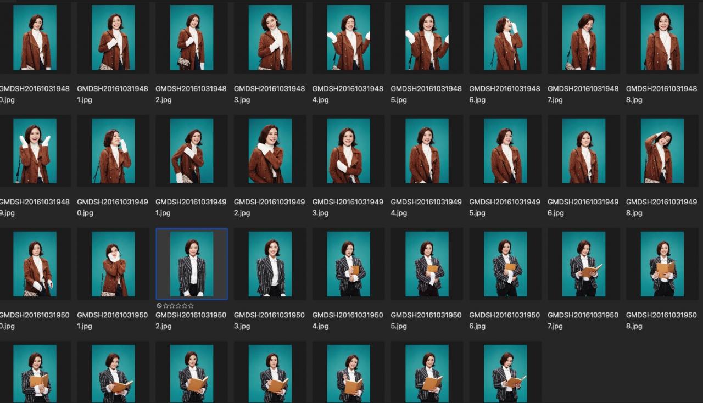703x403 pixels.
Task: Select the GMDSH201610319501.jpg thumbnail
Action: pyautogui.click(x=113, y=264)
